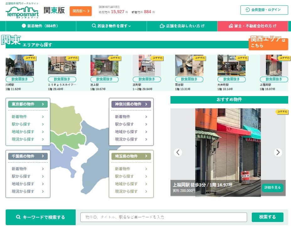Click the 検索する search button
The image size is (291, 227).
tap(267, 217)
